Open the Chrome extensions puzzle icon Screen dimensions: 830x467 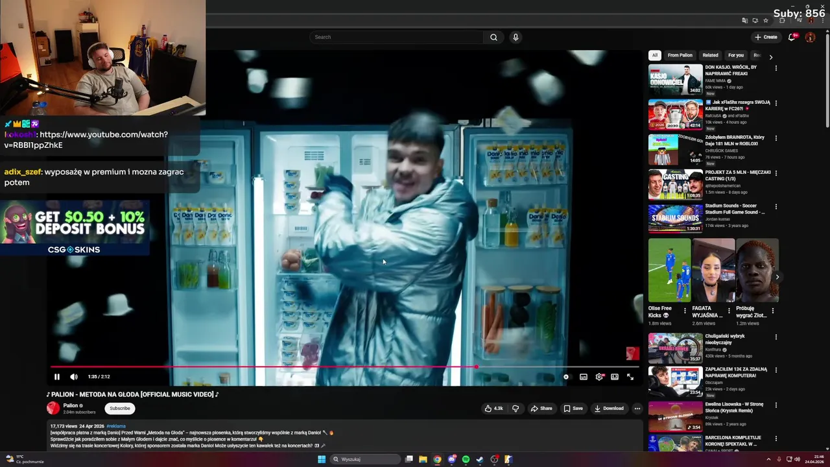pos(782,20)
